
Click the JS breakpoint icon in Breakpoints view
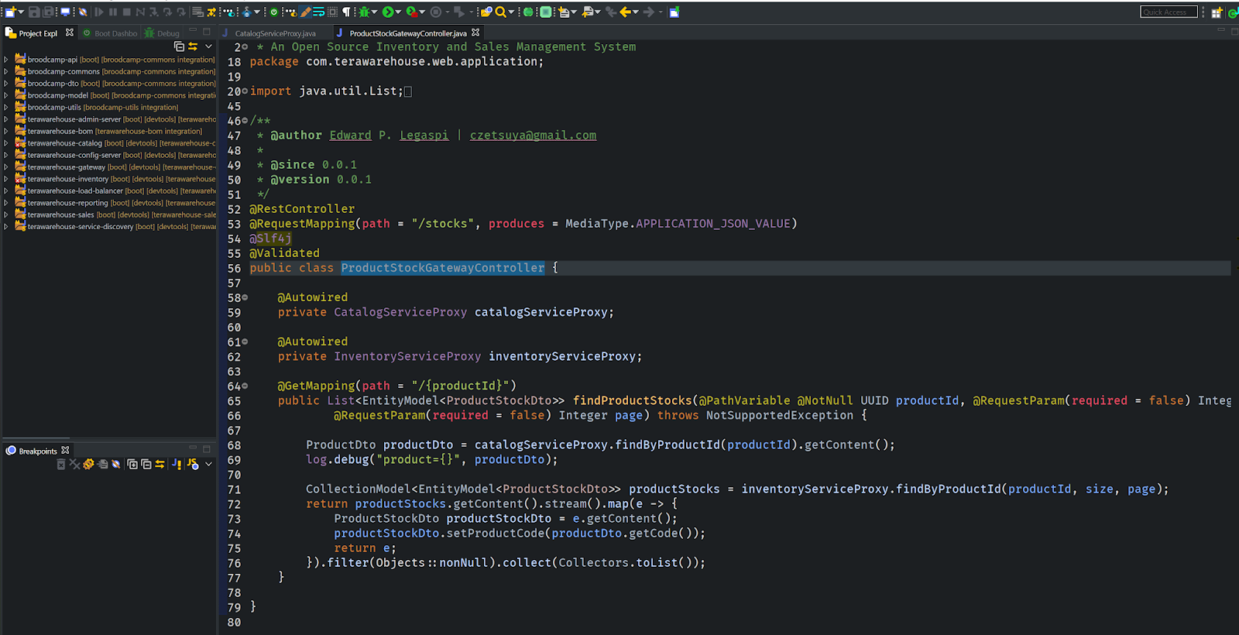pos(193,464)
